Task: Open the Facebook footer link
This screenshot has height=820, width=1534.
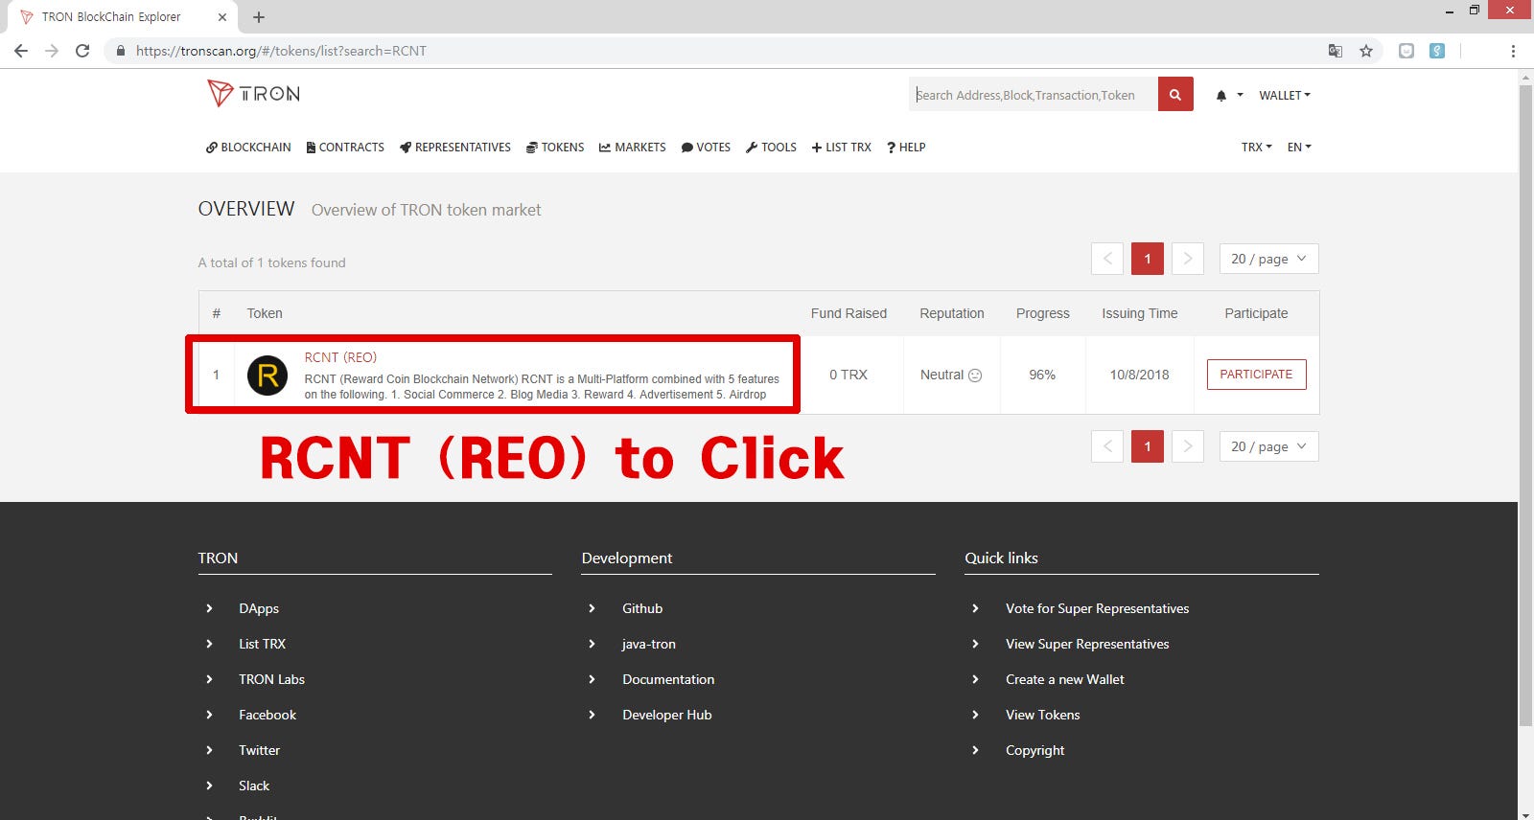Action: [x=267, y=715]
